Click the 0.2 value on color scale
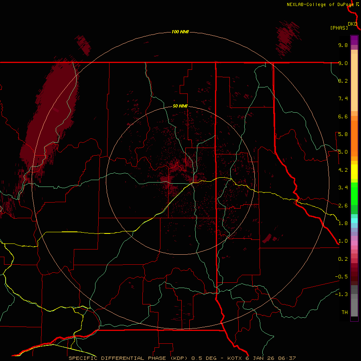Screen dimensions: 361x361 pos(343,259)
